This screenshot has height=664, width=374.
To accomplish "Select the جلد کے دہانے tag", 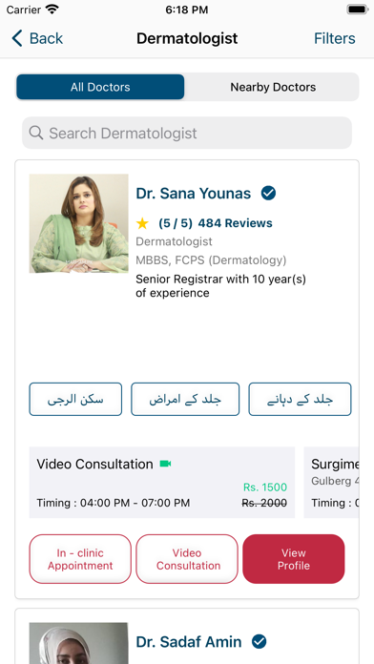I will point(300,400).
